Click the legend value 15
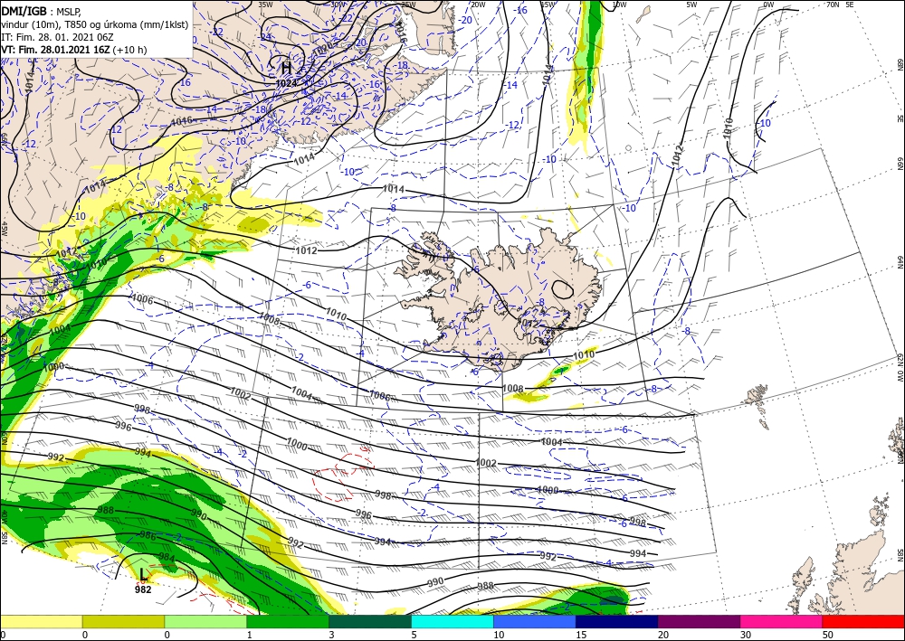This screenshot has width=905, height=641. (581, 635)
